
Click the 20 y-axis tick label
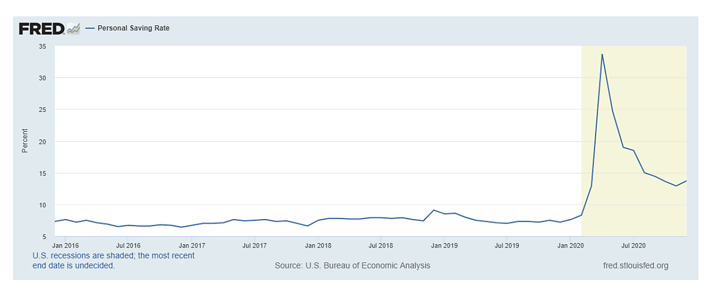click(42, 142)
